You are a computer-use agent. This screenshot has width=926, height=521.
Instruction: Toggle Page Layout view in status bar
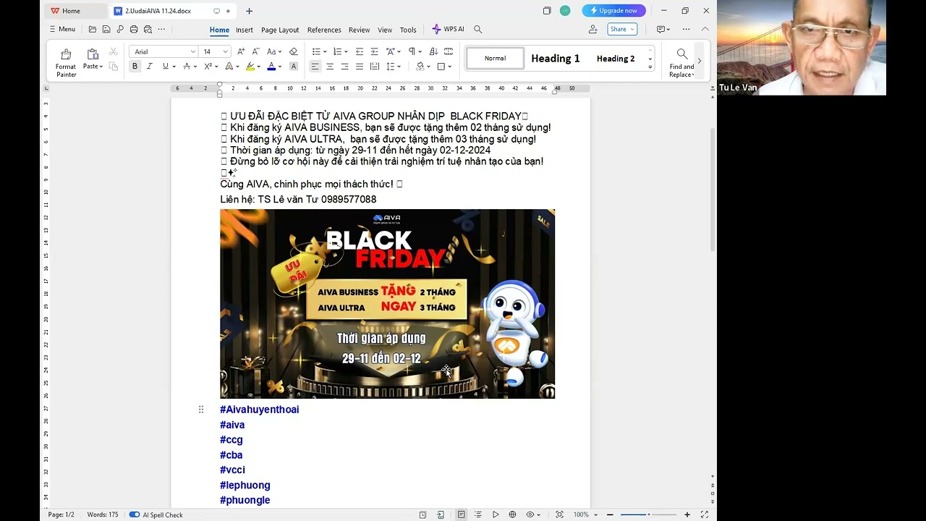tap(461, 514)
